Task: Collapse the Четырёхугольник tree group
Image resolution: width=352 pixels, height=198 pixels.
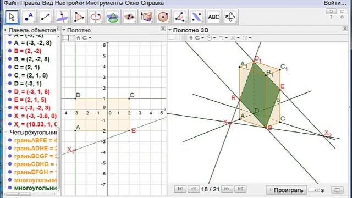Action: 6,133
